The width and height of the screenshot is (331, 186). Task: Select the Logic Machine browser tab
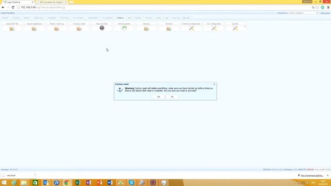point(18,2)
